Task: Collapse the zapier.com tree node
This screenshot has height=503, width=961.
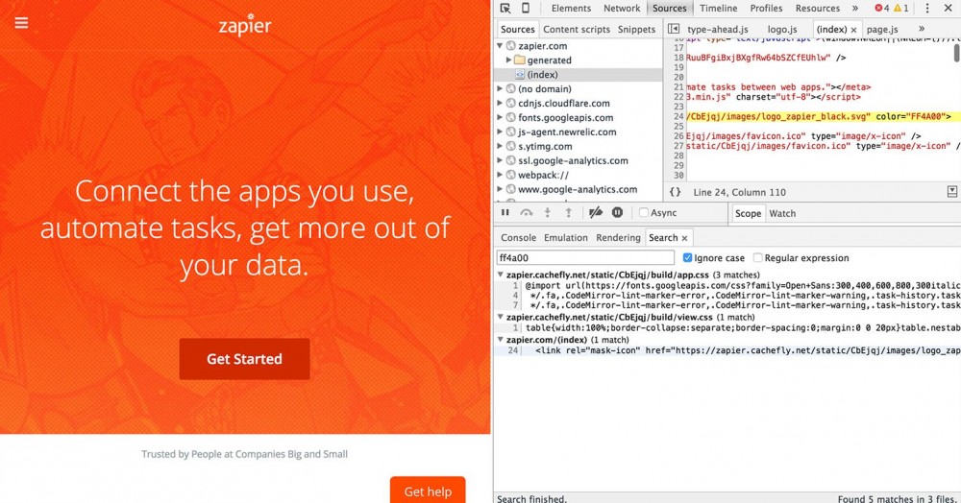Action: click(x=500, y=46)
